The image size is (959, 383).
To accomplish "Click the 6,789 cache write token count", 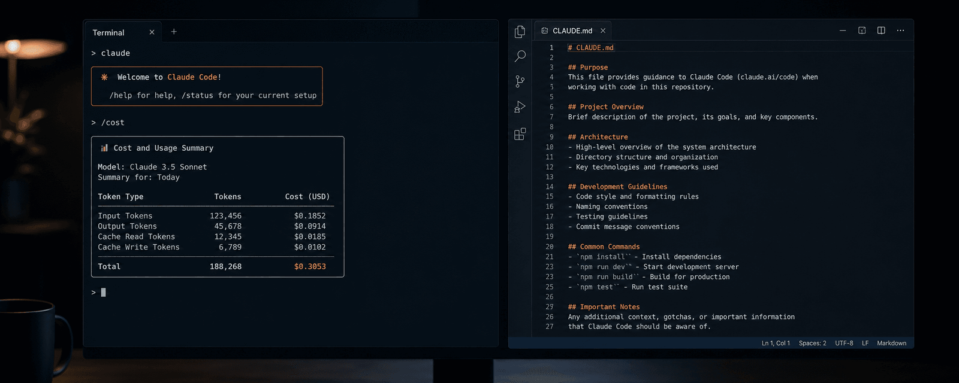I will [230, 247].
